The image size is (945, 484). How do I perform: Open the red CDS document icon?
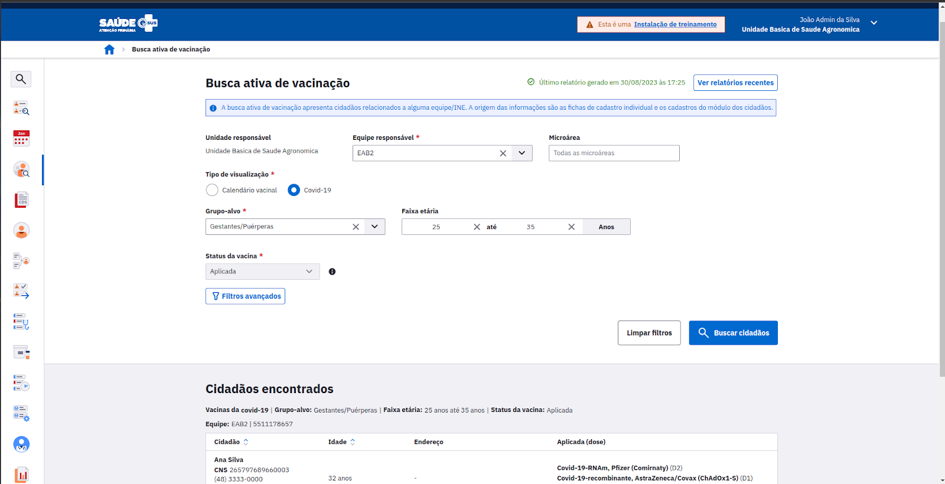(21, 200)
